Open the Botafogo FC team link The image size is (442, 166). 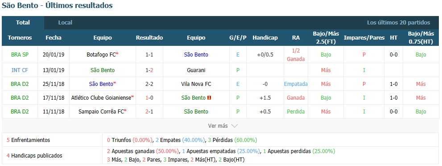pyautogui.click(x=102, y=55)
